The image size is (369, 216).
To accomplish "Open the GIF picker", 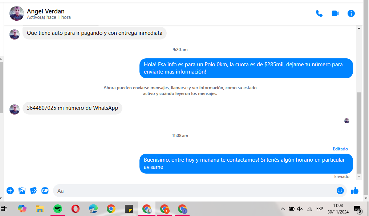I will (45, 191).
